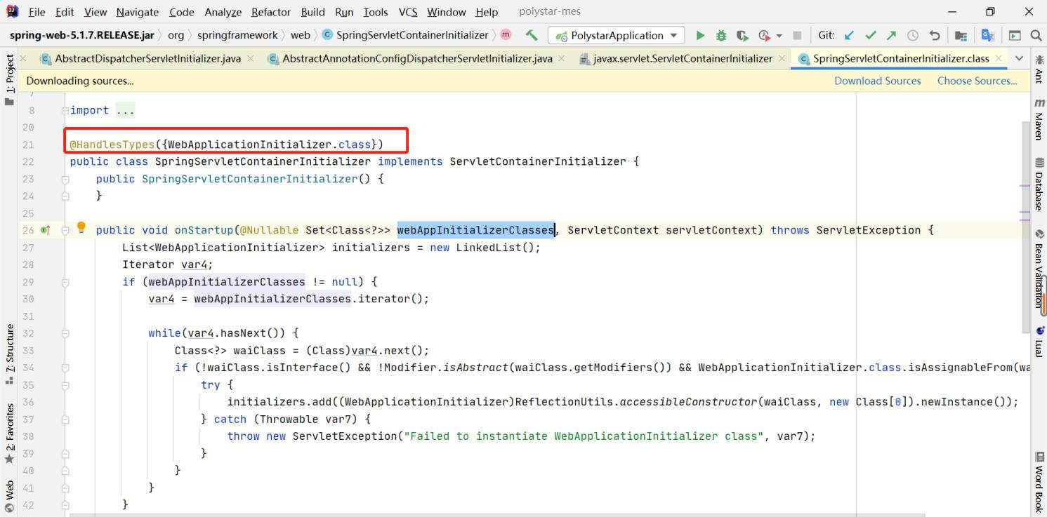The image size is (1047, 517).
Task: Open the Web tool window
Action: [9, 497]
